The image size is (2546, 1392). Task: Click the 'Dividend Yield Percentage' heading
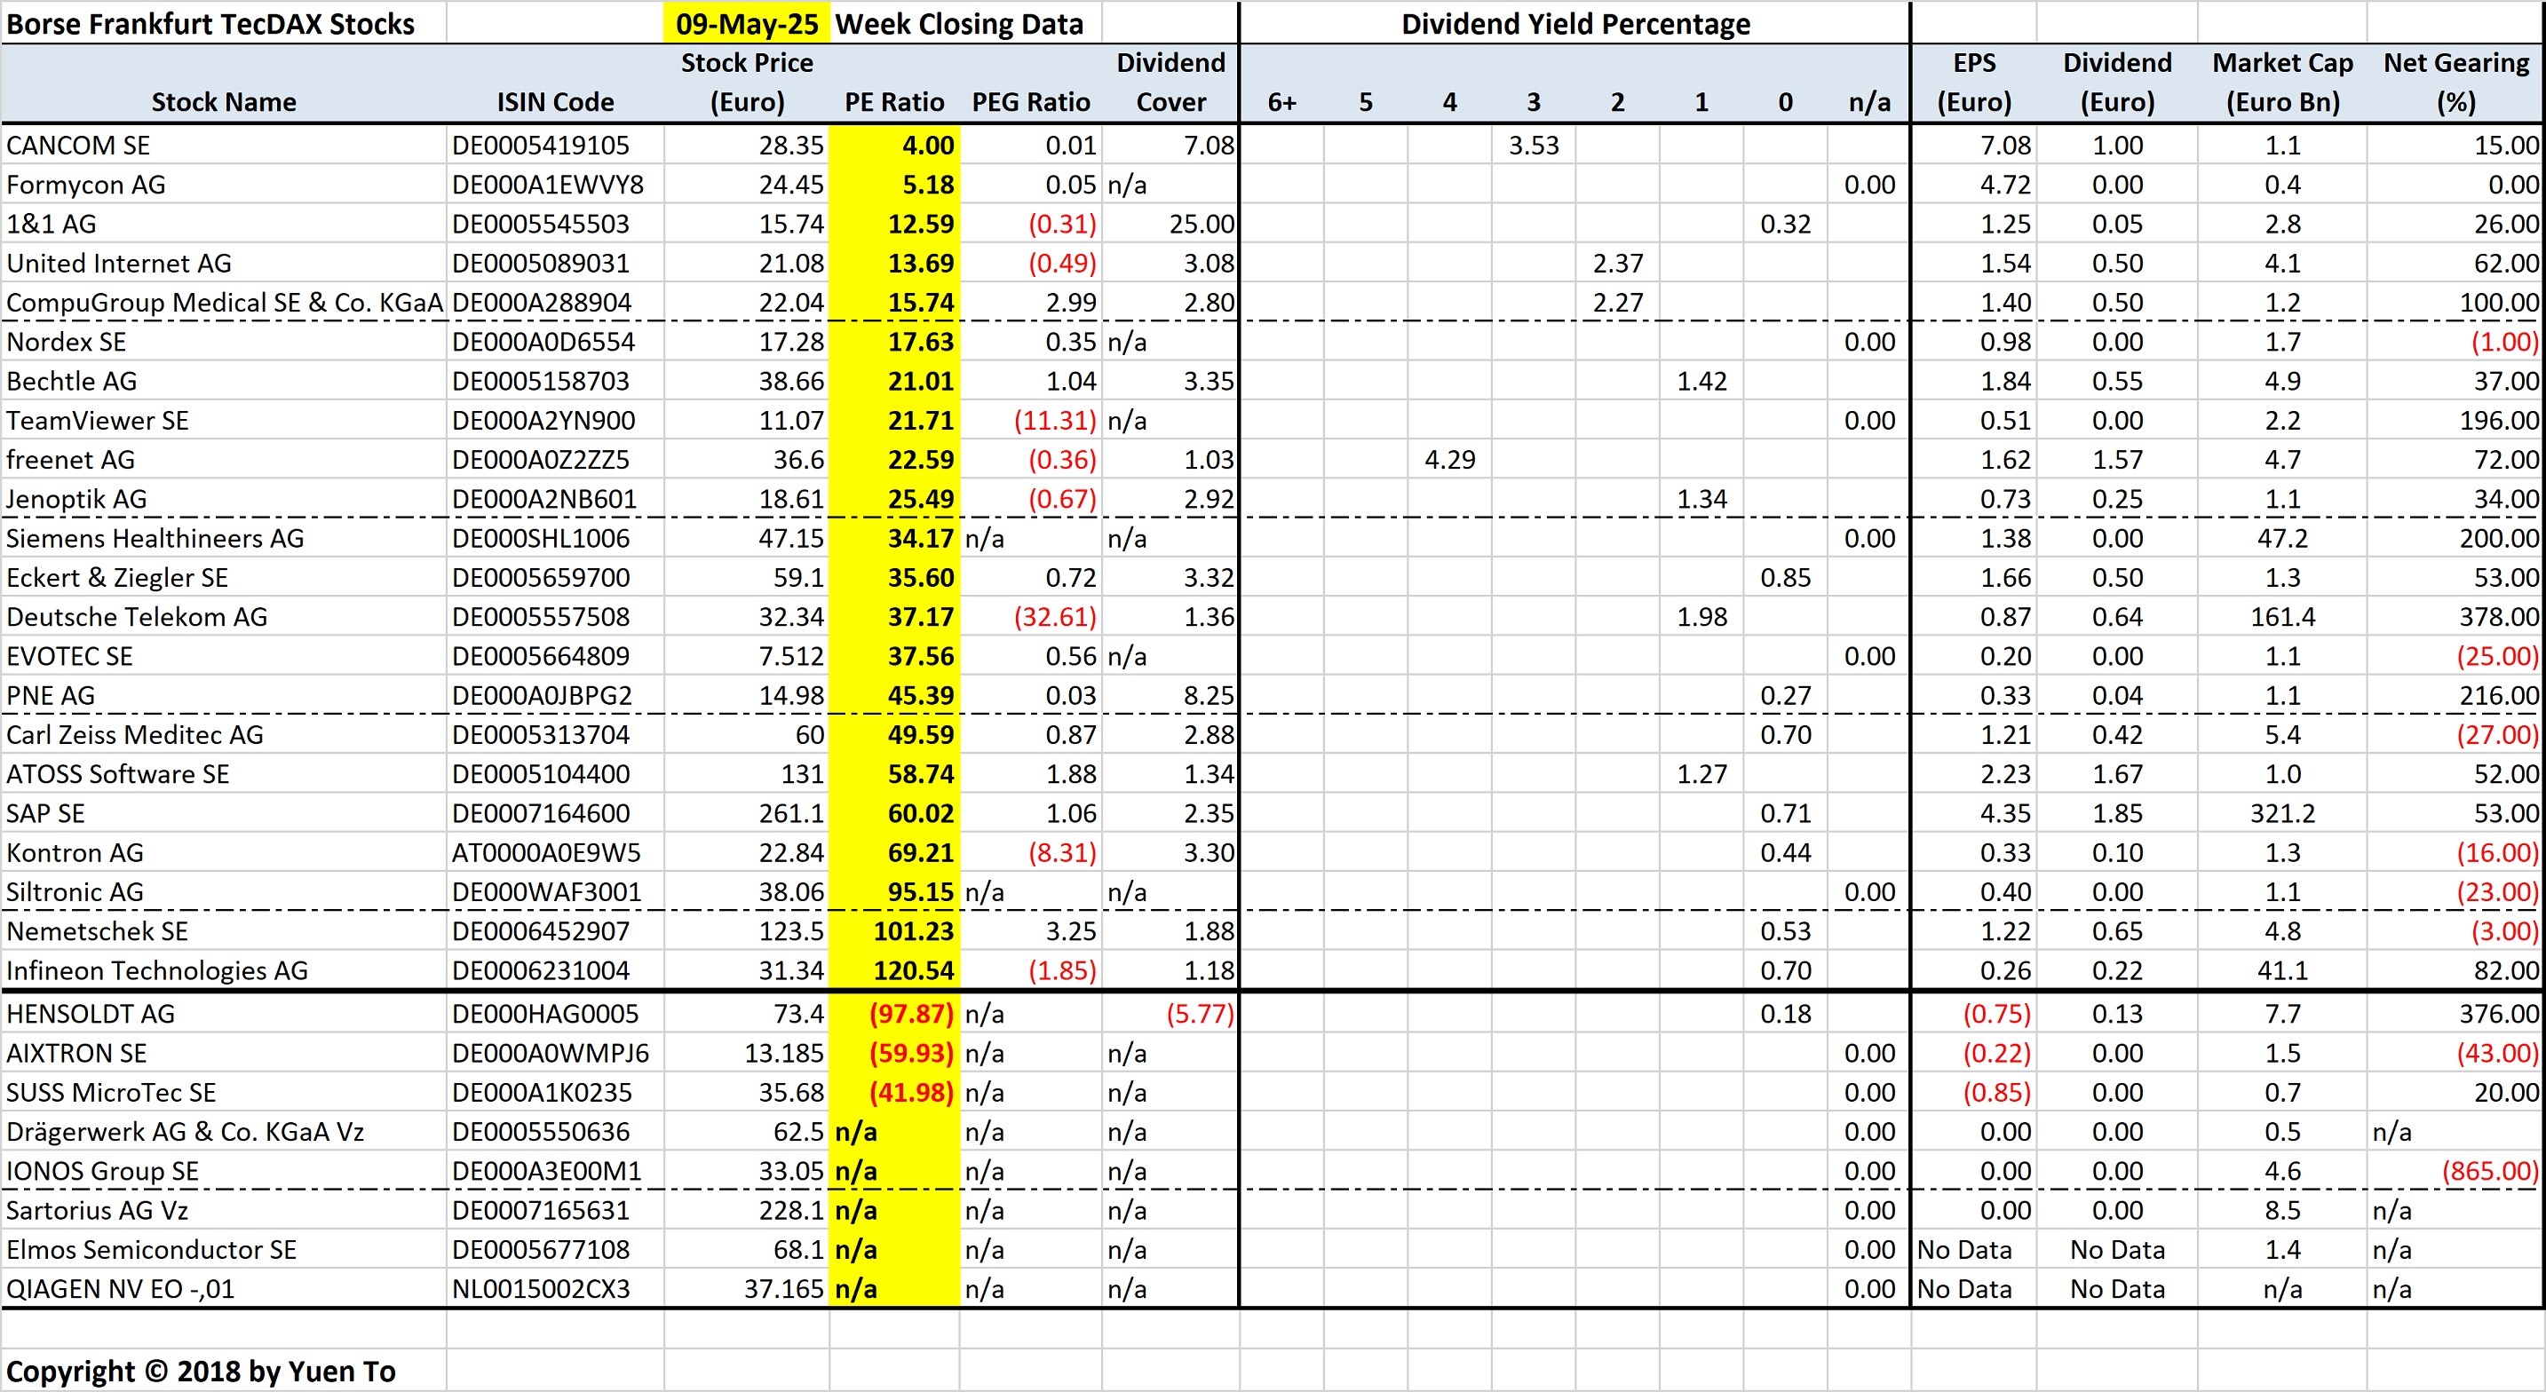[x=1574, y=24]
